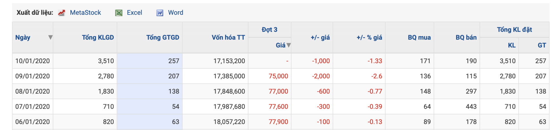
Task: Click the Excel export icon
Action: tap(119, 13)
